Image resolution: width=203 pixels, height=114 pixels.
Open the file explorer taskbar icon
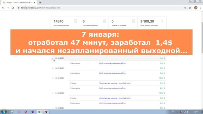12,112
